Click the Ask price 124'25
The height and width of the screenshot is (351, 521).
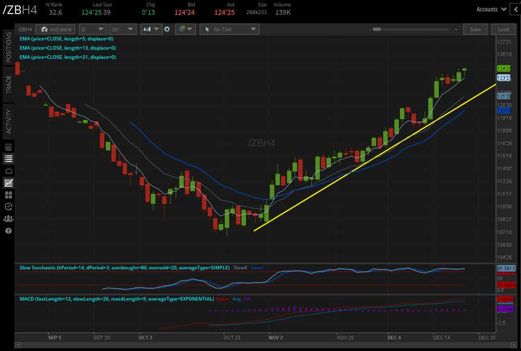224,13
